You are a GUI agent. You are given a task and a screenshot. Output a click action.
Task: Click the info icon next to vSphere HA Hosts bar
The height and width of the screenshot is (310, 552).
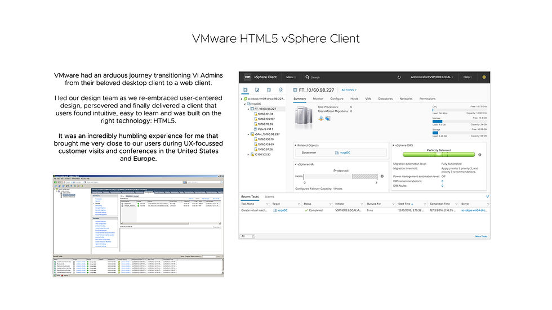[382, 177]
